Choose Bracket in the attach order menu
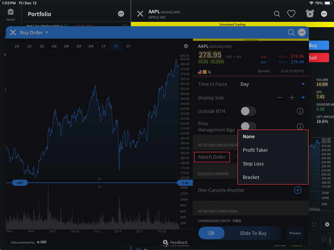 pos(251,177)
